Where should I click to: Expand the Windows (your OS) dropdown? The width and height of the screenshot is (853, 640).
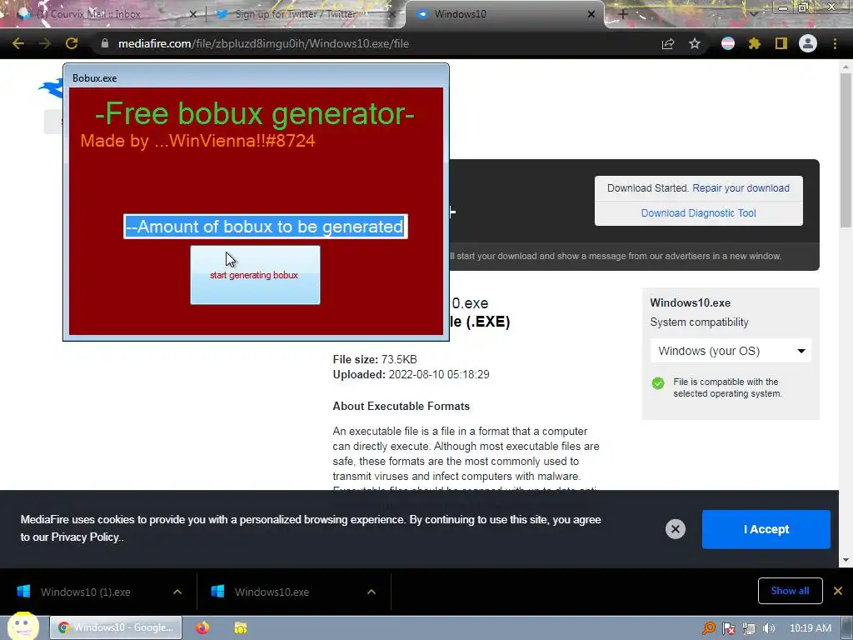[x=731, y=351]
